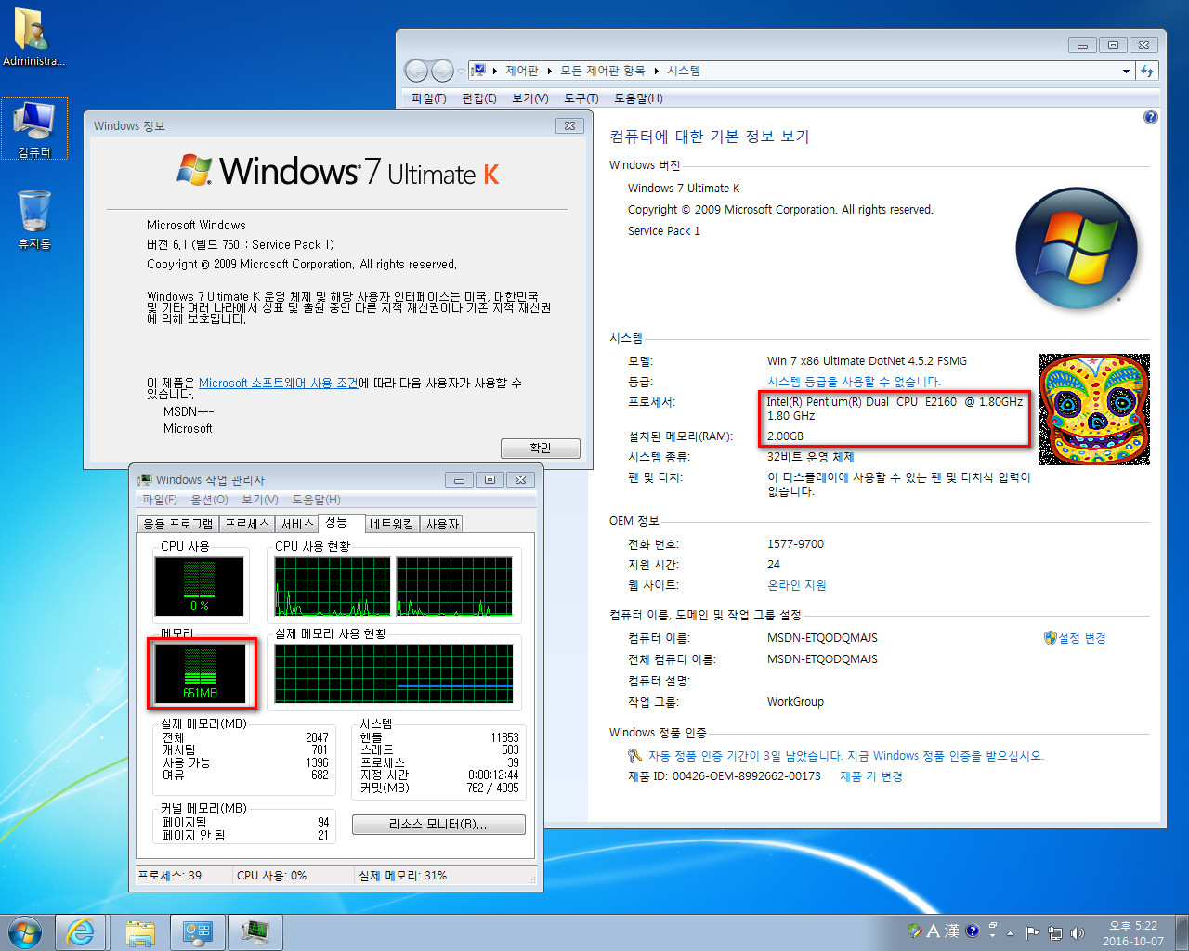
Task: Open 파일(F) menu in Task Manager
Action: 160,500
